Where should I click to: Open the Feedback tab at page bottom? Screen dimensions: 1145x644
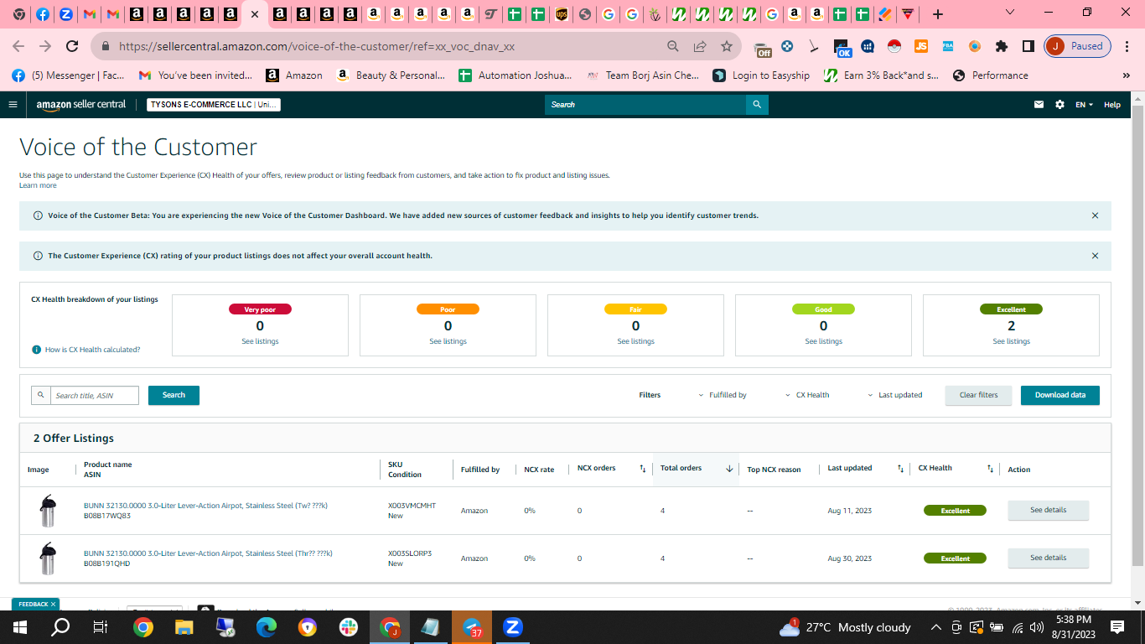pyautogui.click(x=35, y=604)
